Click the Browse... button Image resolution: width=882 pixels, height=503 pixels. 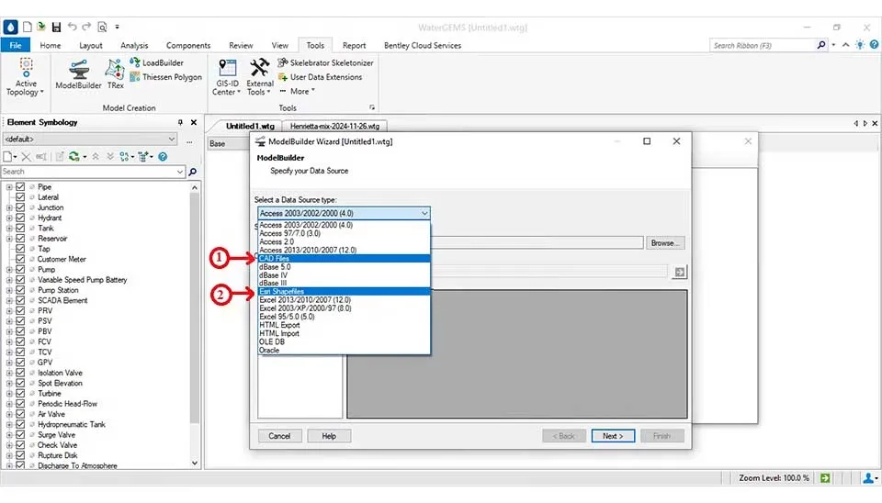coord(665,243)
